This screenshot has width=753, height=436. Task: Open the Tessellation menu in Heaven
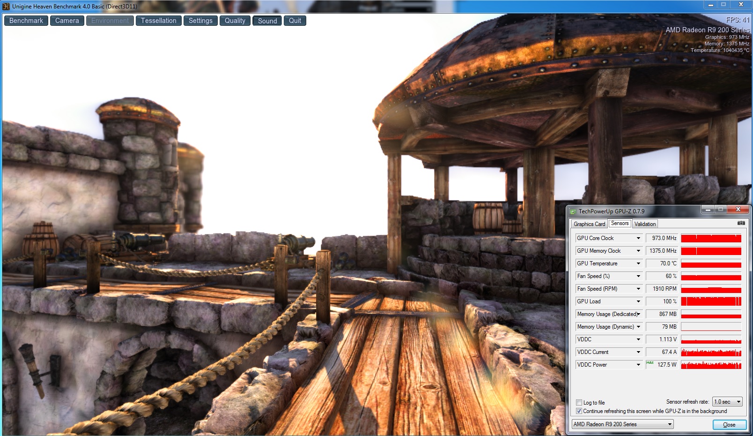tap(159, 21)
